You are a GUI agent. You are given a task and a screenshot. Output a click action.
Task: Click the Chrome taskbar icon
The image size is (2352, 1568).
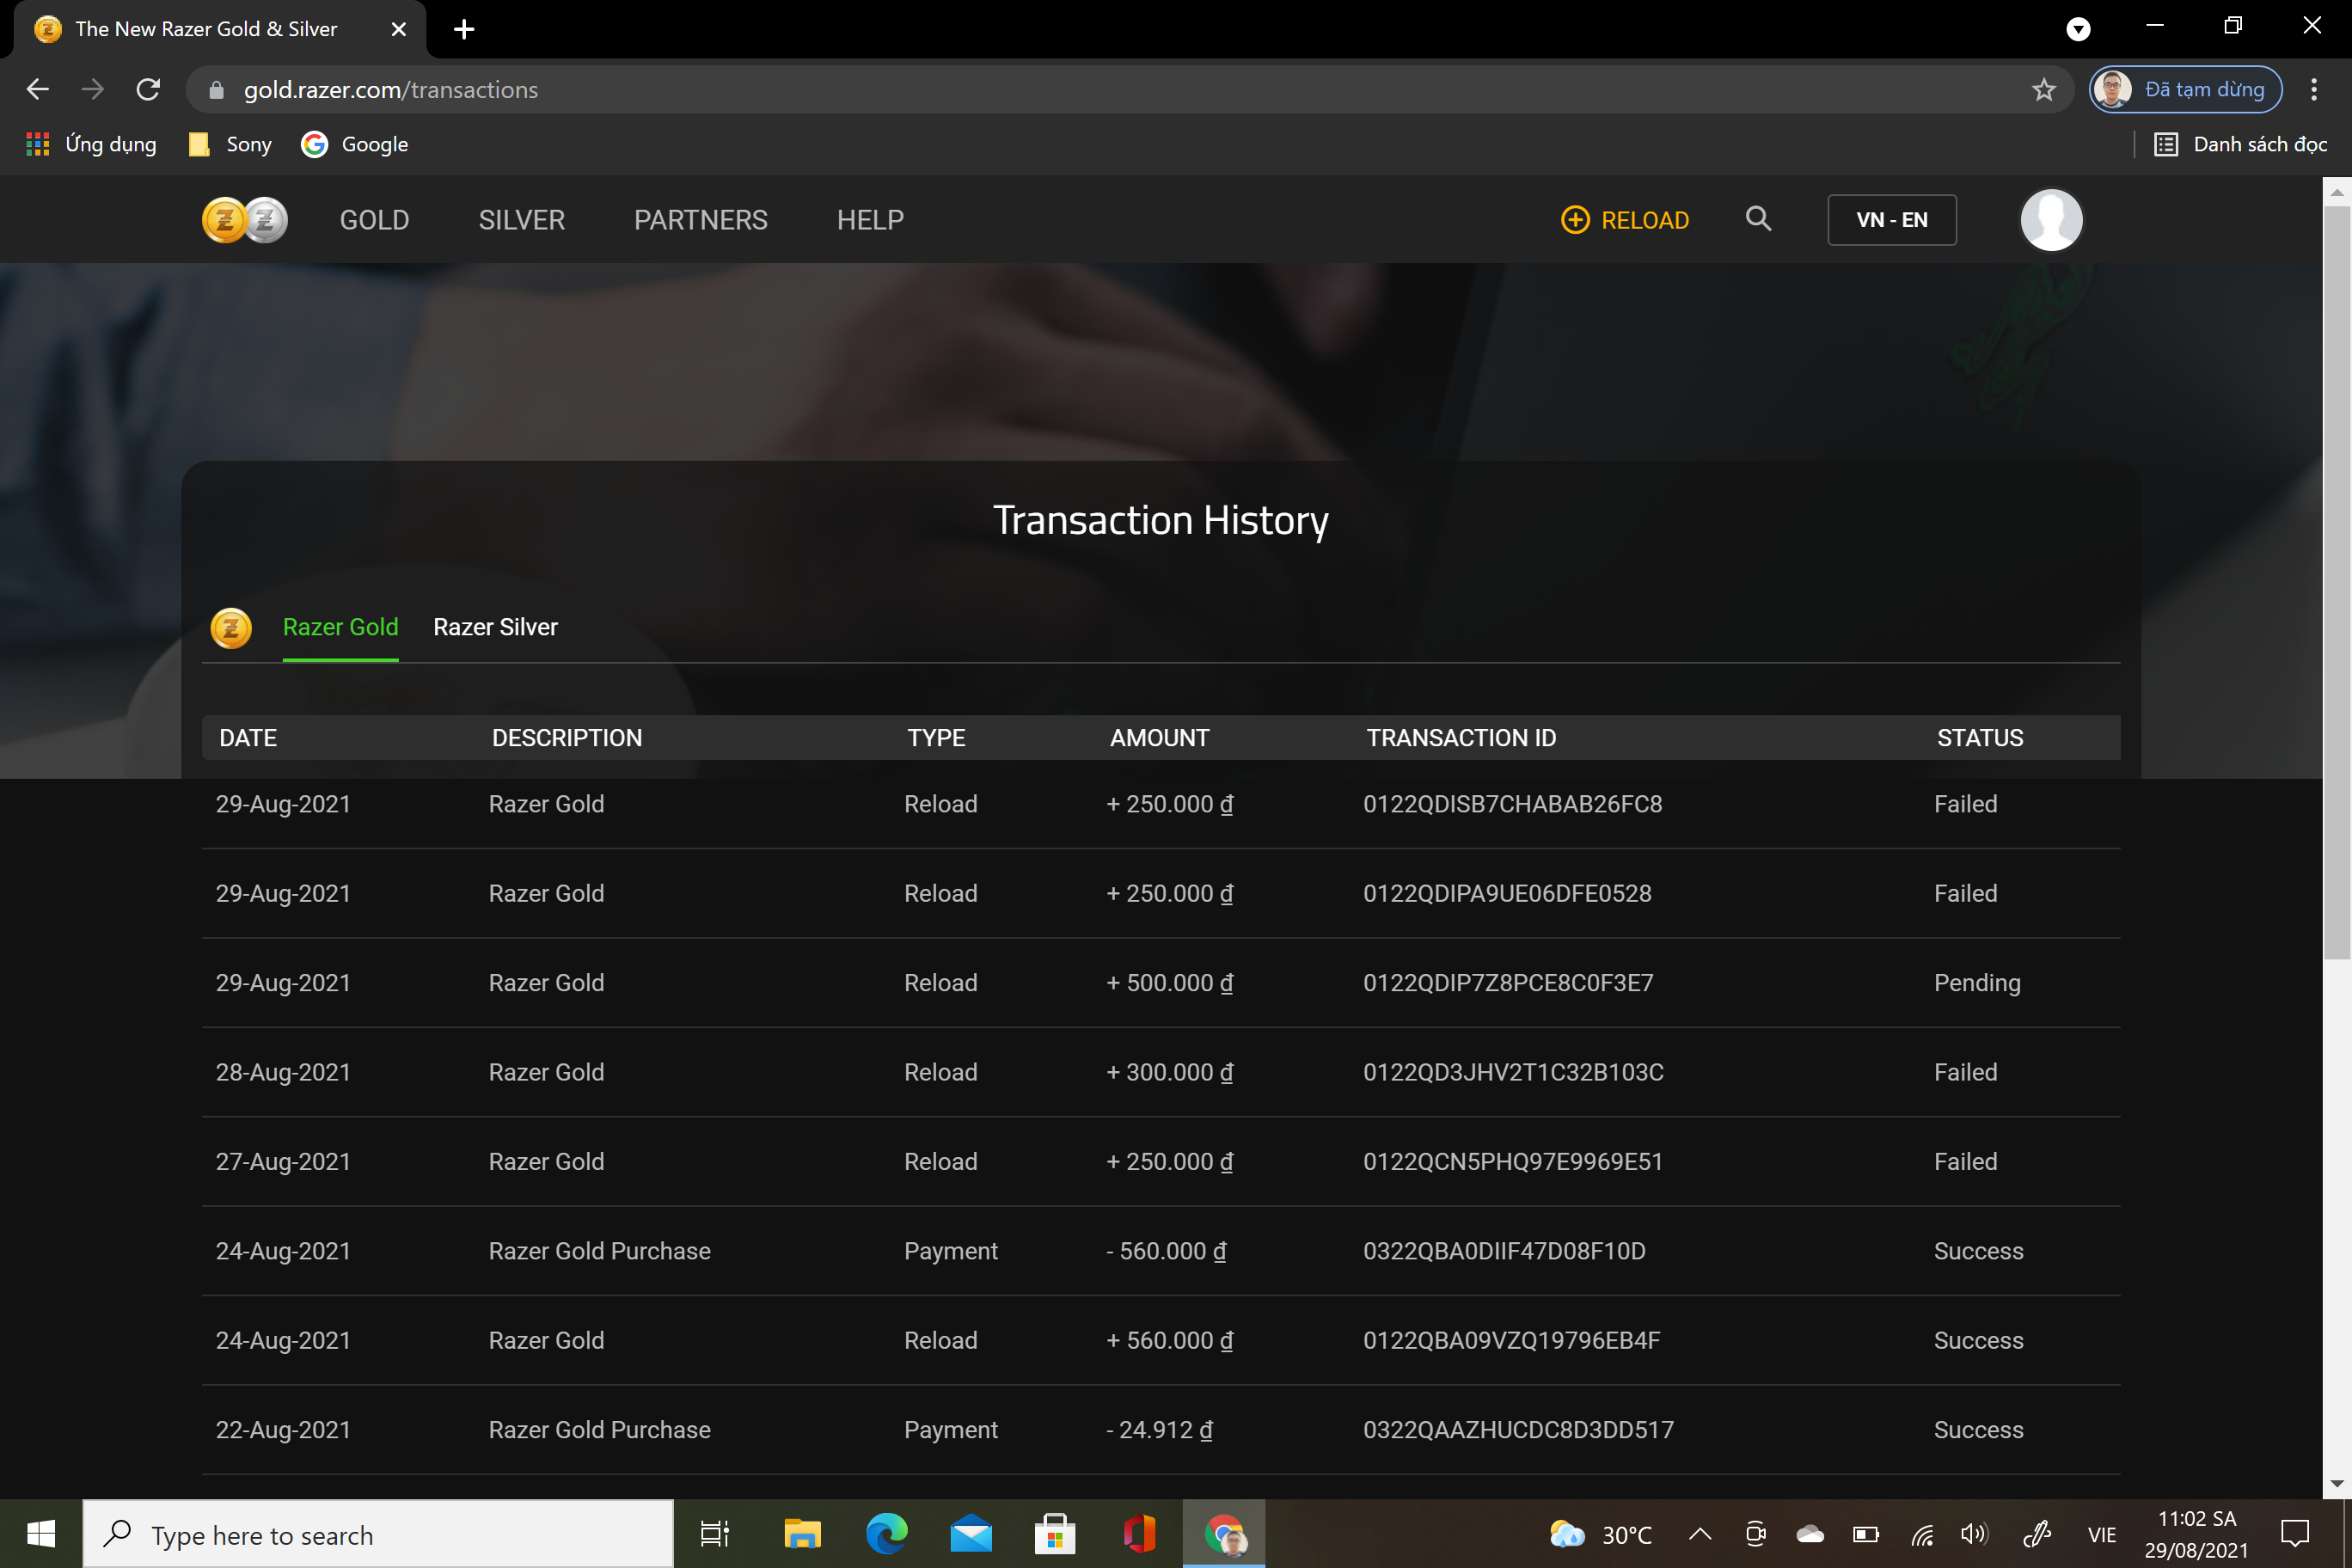click(x=1224, y=1534)
